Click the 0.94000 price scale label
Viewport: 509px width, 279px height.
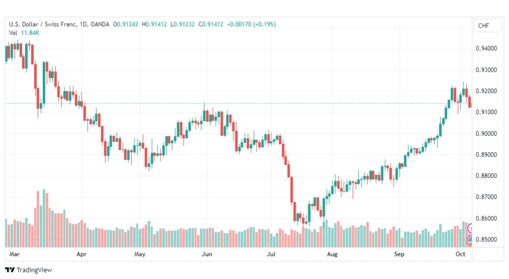pyautogui.click(x=486, y=48)
